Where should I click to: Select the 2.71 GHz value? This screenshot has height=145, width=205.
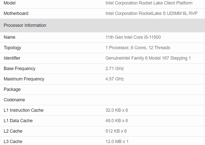click(115, 69)
